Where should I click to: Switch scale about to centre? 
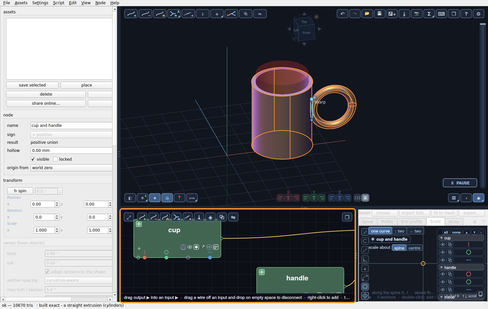[x=414, y=248]
